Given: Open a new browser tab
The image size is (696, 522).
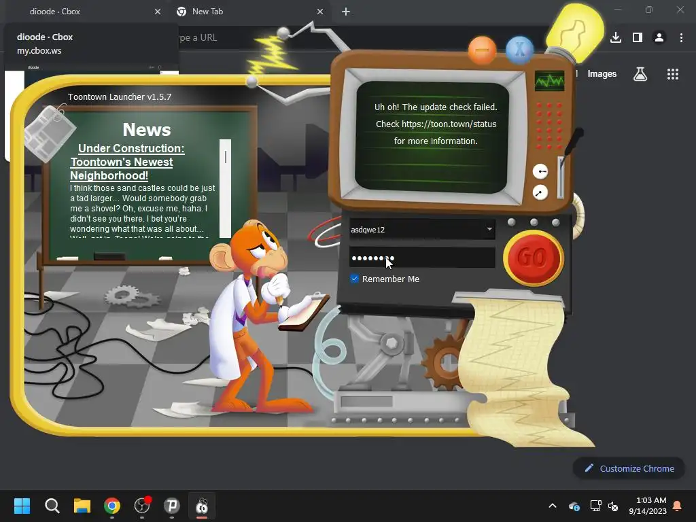Looking at the screenshot, I should click(346, 12).
